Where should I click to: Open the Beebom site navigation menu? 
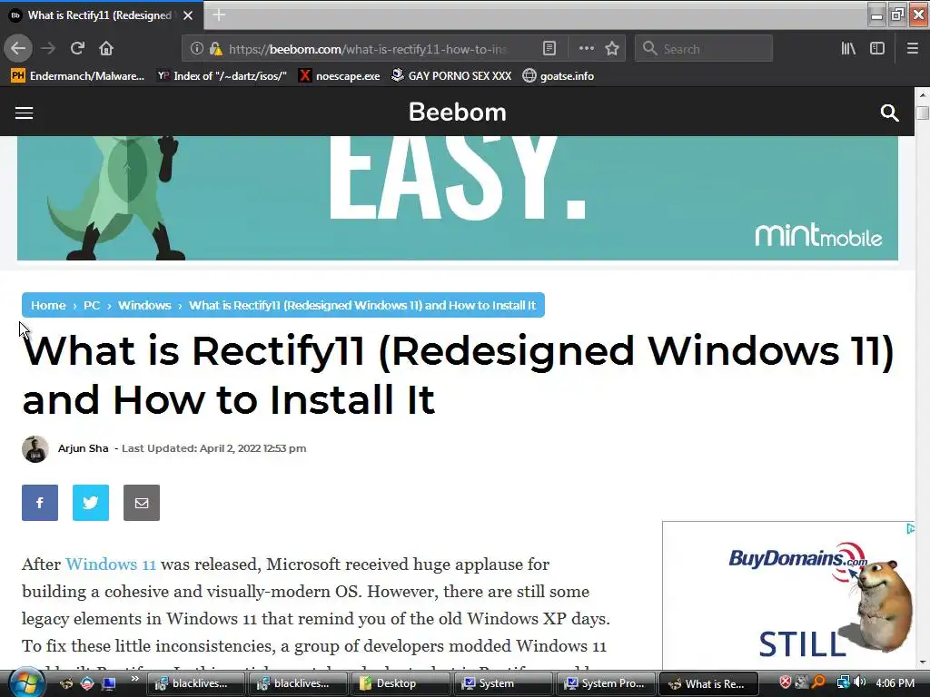tap(24, 113)
